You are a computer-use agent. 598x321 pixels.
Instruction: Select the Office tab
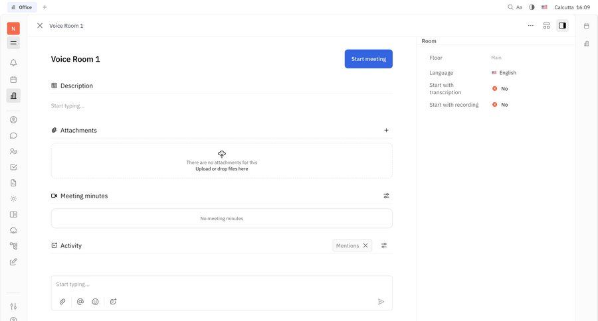pyautogui.click(x=22, y=7)
